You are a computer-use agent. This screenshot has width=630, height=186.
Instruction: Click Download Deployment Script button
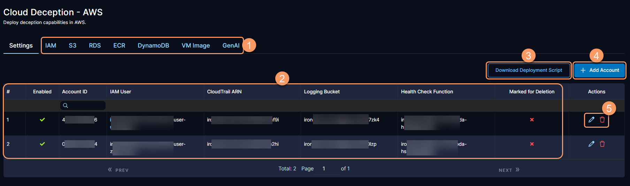(x=528, y=70)
